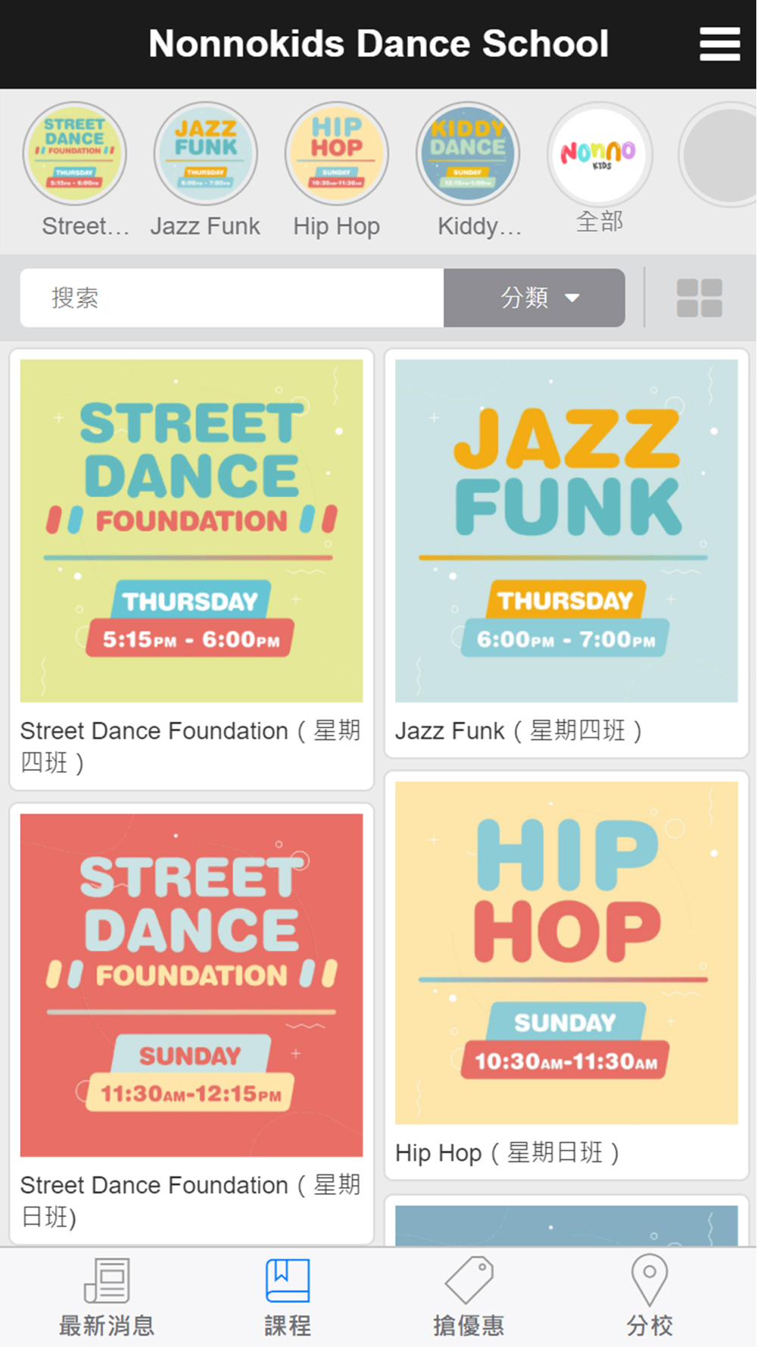This screenshot has height=1347, width=757.
Task: Select the Jazz Funk category circle
Action: coord(206,154)
